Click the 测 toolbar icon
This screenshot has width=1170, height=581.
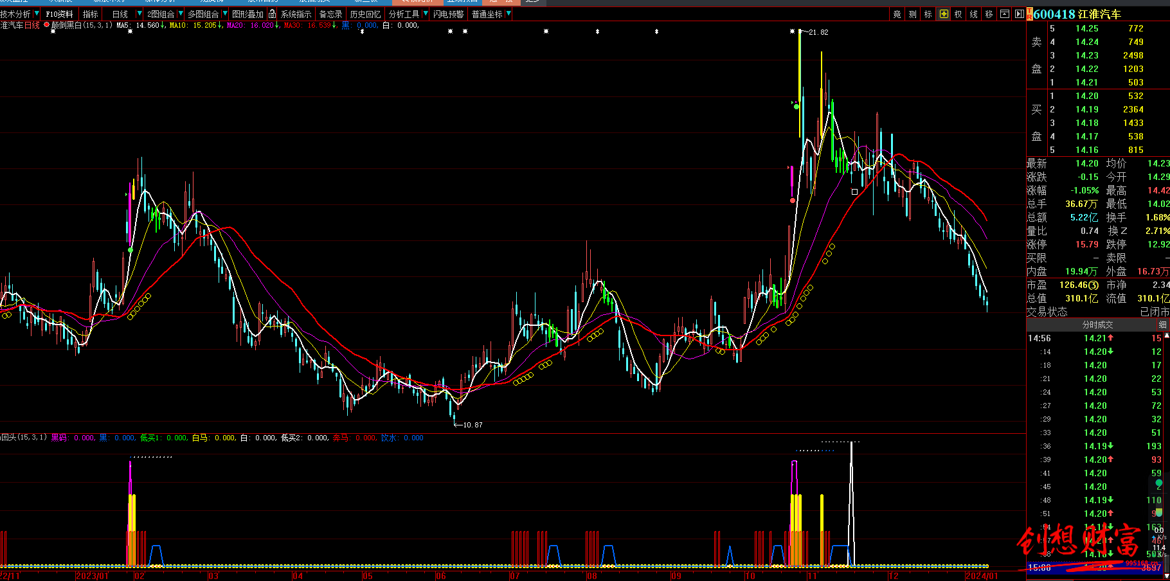pos(912,14)
